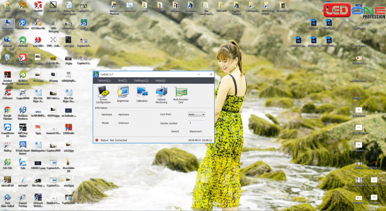The width and height of the screenshot is (386, 211).
Task: Select the ledone1.png file
Action: tap(359, 77)
